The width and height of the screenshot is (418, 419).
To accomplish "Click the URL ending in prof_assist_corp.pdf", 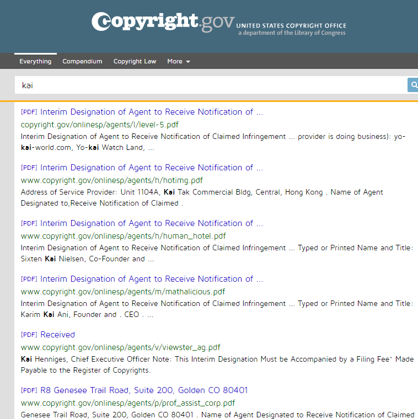I will pos(128,403).
